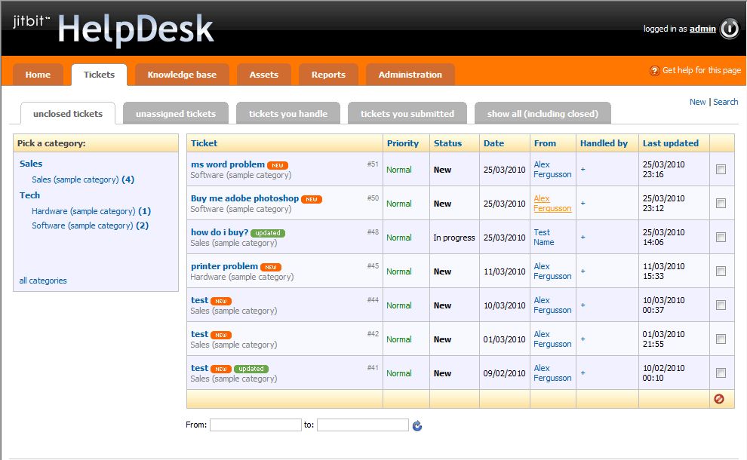Check the box for Buy me adobe photoshop
Screen dimensions: 747x460
(x=721, y=204)
